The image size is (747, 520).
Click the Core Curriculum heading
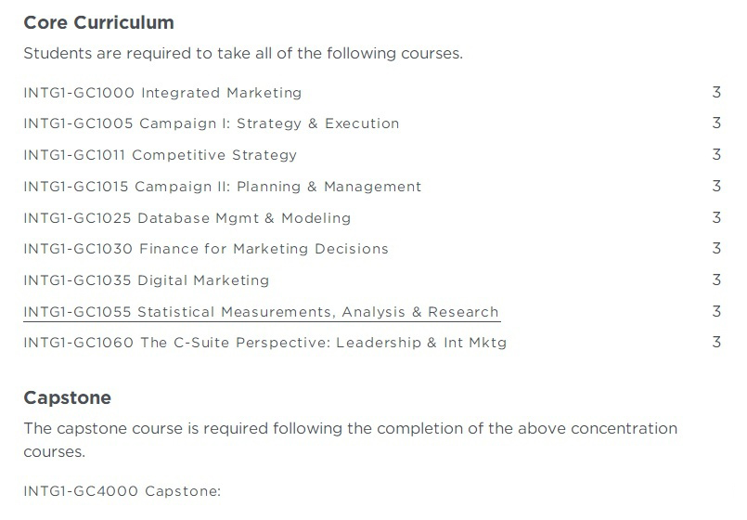(x=98, y=22)
